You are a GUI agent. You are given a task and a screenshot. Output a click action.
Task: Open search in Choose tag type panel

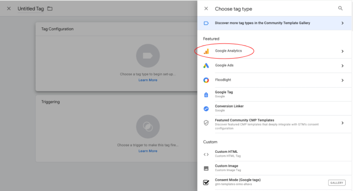coord(340,8)
